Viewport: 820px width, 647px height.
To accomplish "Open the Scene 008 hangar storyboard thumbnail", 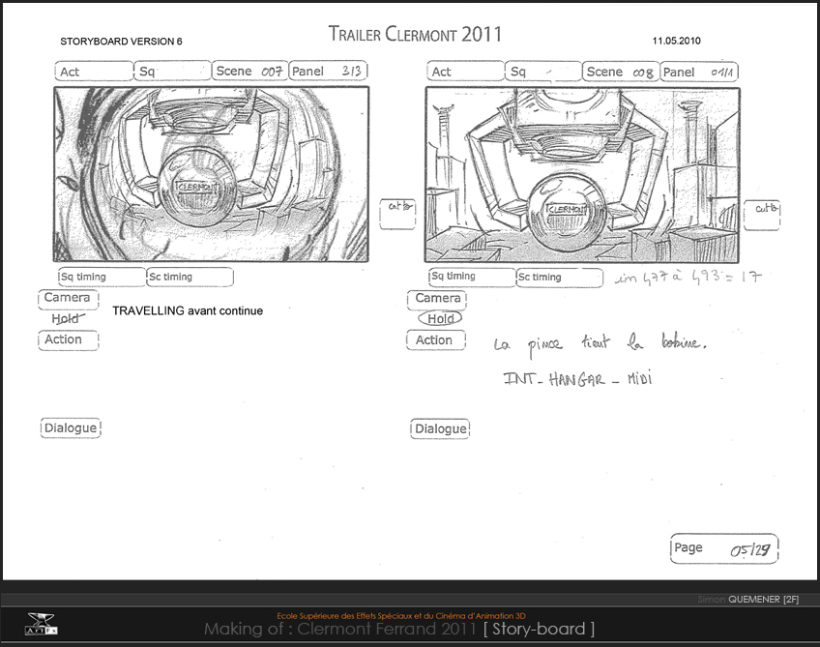I will point(582,174).
